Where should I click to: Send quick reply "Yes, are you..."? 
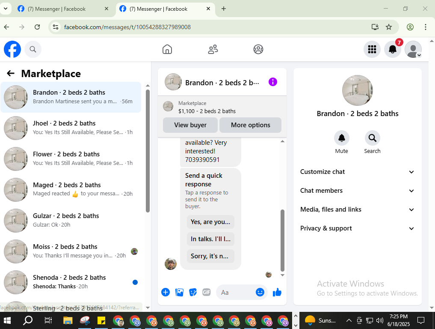210,222
